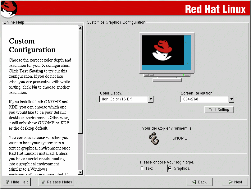Screen dimensions: 251x189
Task: Click the 1024x768 resolution field
Action: 204,99
